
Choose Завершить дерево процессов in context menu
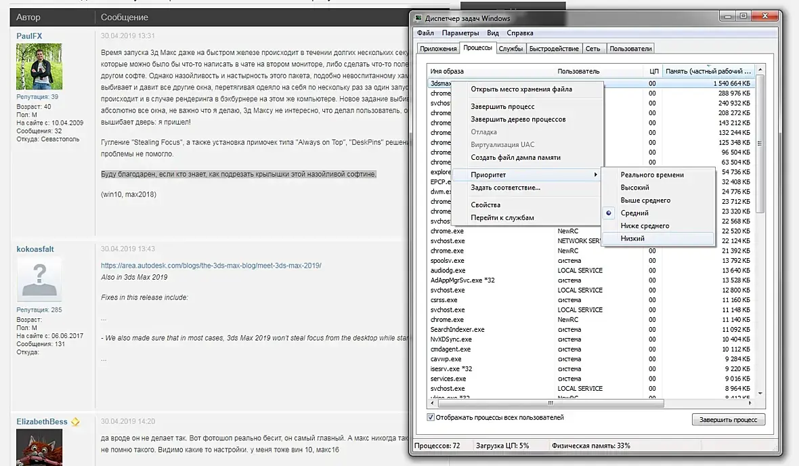point(518,119)
